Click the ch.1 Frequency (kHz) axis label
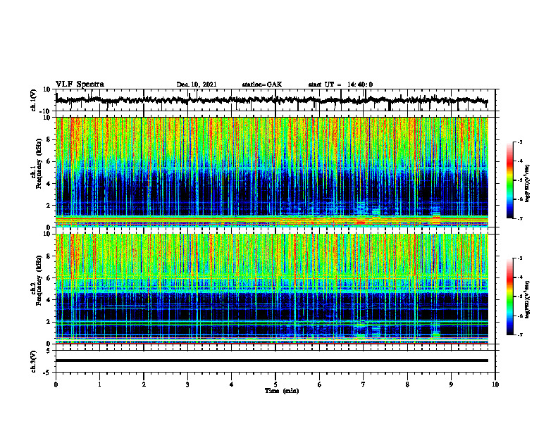Screen dimensions: 558x431 (38, 163)
